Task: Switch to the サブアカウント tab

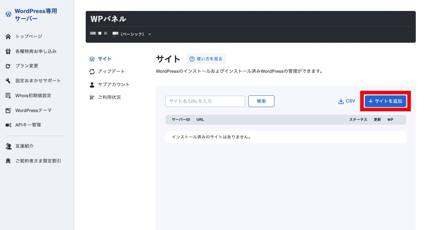Action: point(114,84)
